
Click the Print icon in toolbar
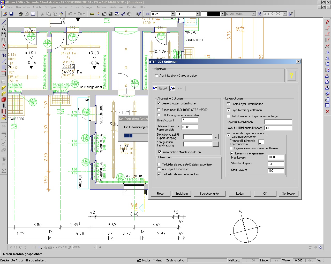pyautogui.click(x=21, y=14)
